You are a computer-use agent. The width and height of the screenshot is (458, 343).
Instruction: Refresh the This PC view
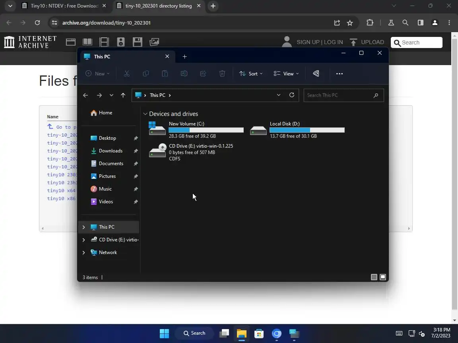[x=291, y=95]
